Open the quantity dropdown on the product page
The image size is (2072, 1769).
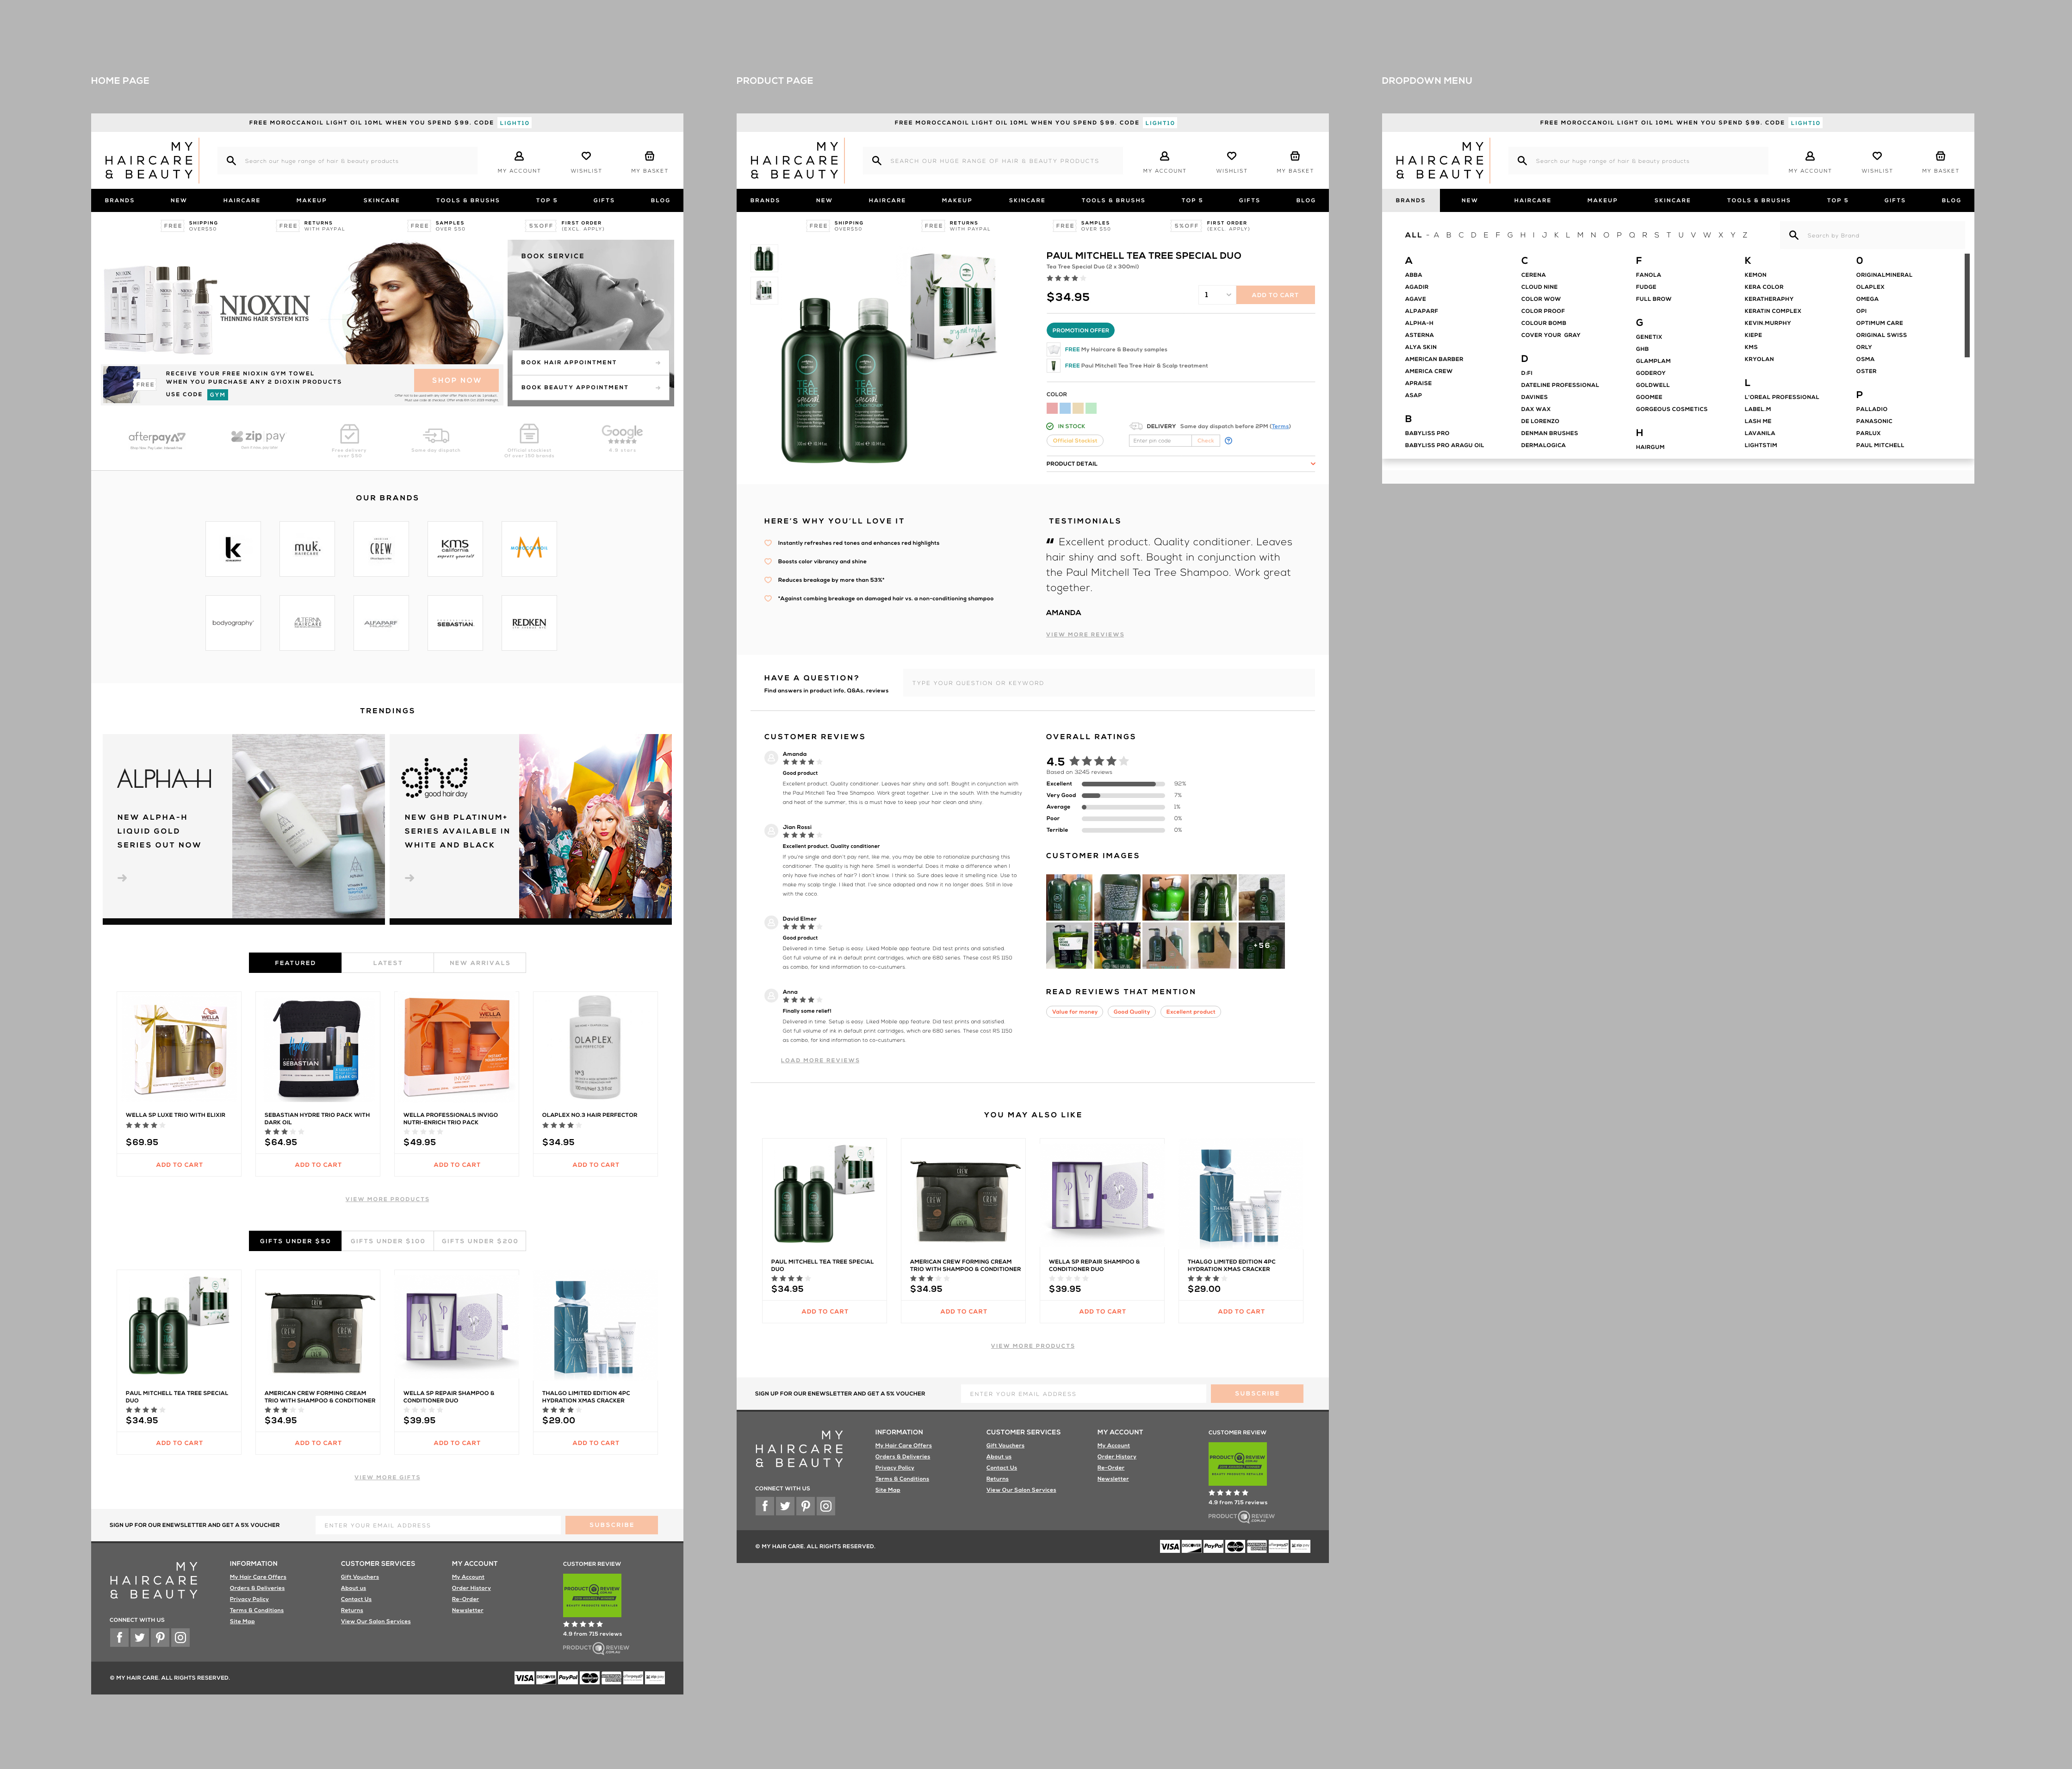pos(1216,294)
